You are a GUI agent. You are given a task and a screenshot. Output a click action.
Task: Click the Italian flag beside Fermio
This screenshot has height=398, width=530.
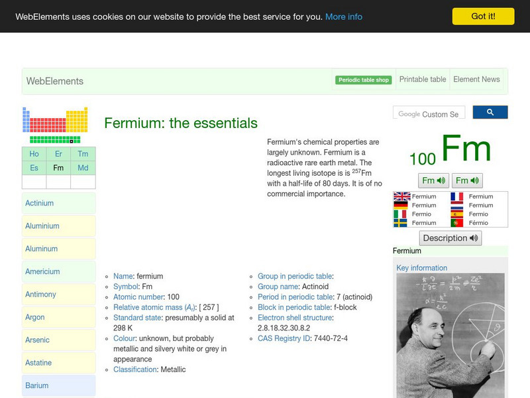401,215
